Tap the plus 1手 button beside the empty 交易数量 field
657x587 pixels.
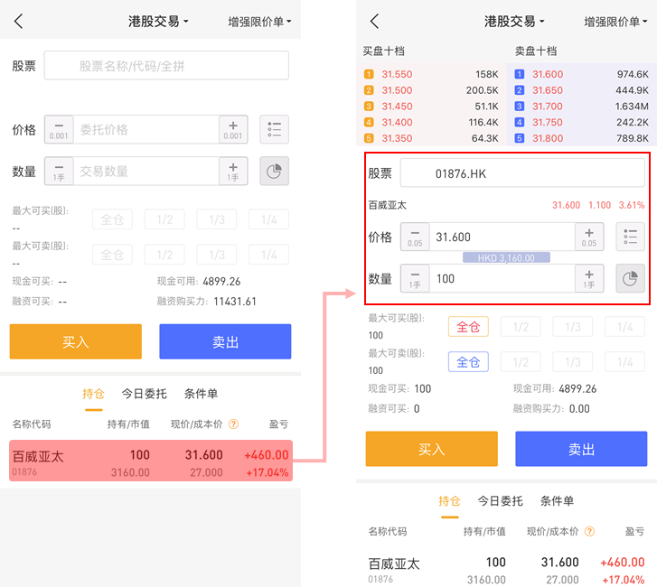click(233, 171)
